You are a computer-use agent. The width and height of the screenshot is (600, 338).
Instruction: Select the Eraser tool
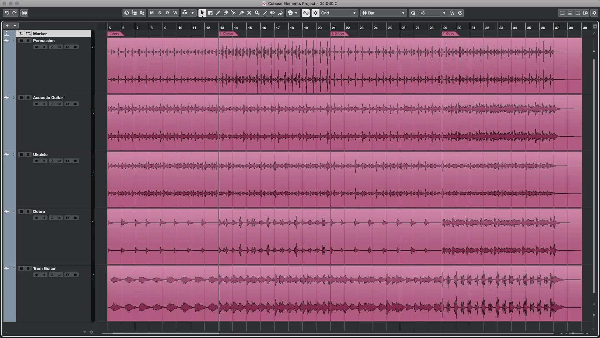click(x=226, y=13)
